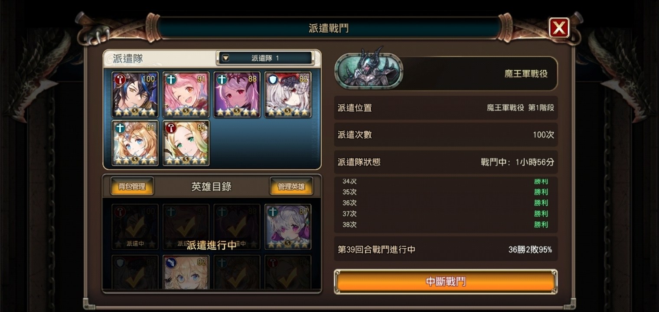Image resolution: width=659 pixels, height=312 pixels.
Task: Select the blonde blue-eyed level 81 hero
Action: (135, 143)
